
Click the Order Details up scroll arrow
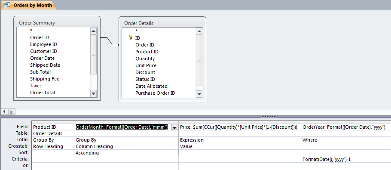(x=199, y=31)
